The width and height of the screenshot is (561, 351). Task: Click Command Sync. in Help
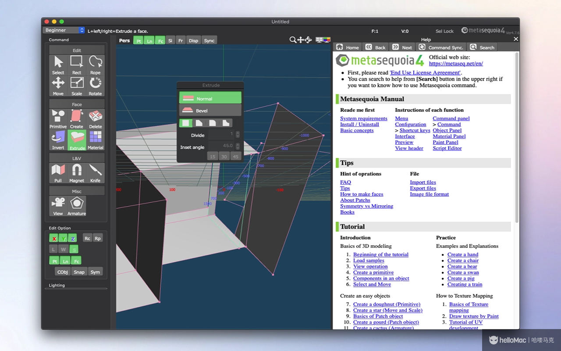point(441,47)
